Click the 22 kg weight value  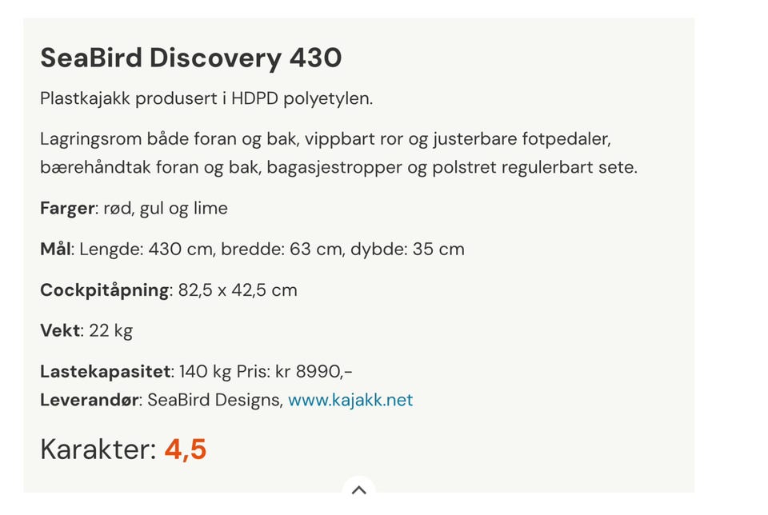point(110,331)
